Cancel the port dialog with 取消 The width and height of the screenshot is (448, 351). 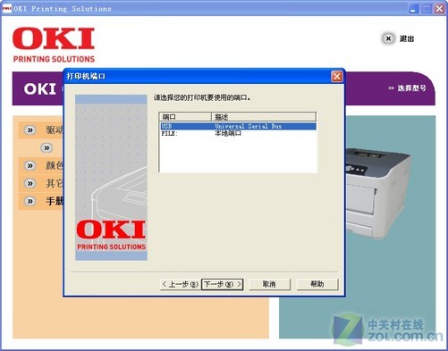point(269,284)
